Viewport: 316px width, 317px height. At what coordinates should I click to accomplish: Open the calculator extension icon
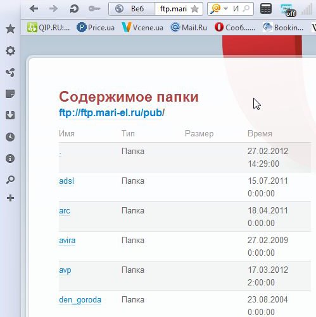coord(266,9)
